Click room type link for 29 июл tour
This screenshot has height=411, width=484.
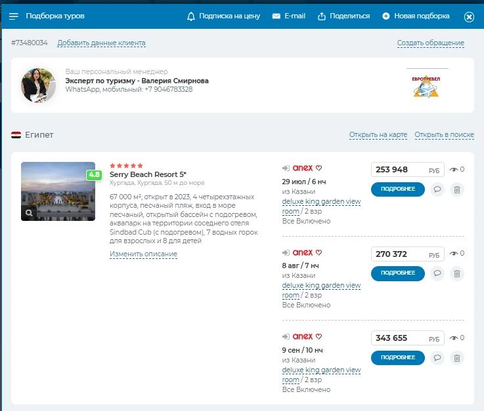pos(321,206)
